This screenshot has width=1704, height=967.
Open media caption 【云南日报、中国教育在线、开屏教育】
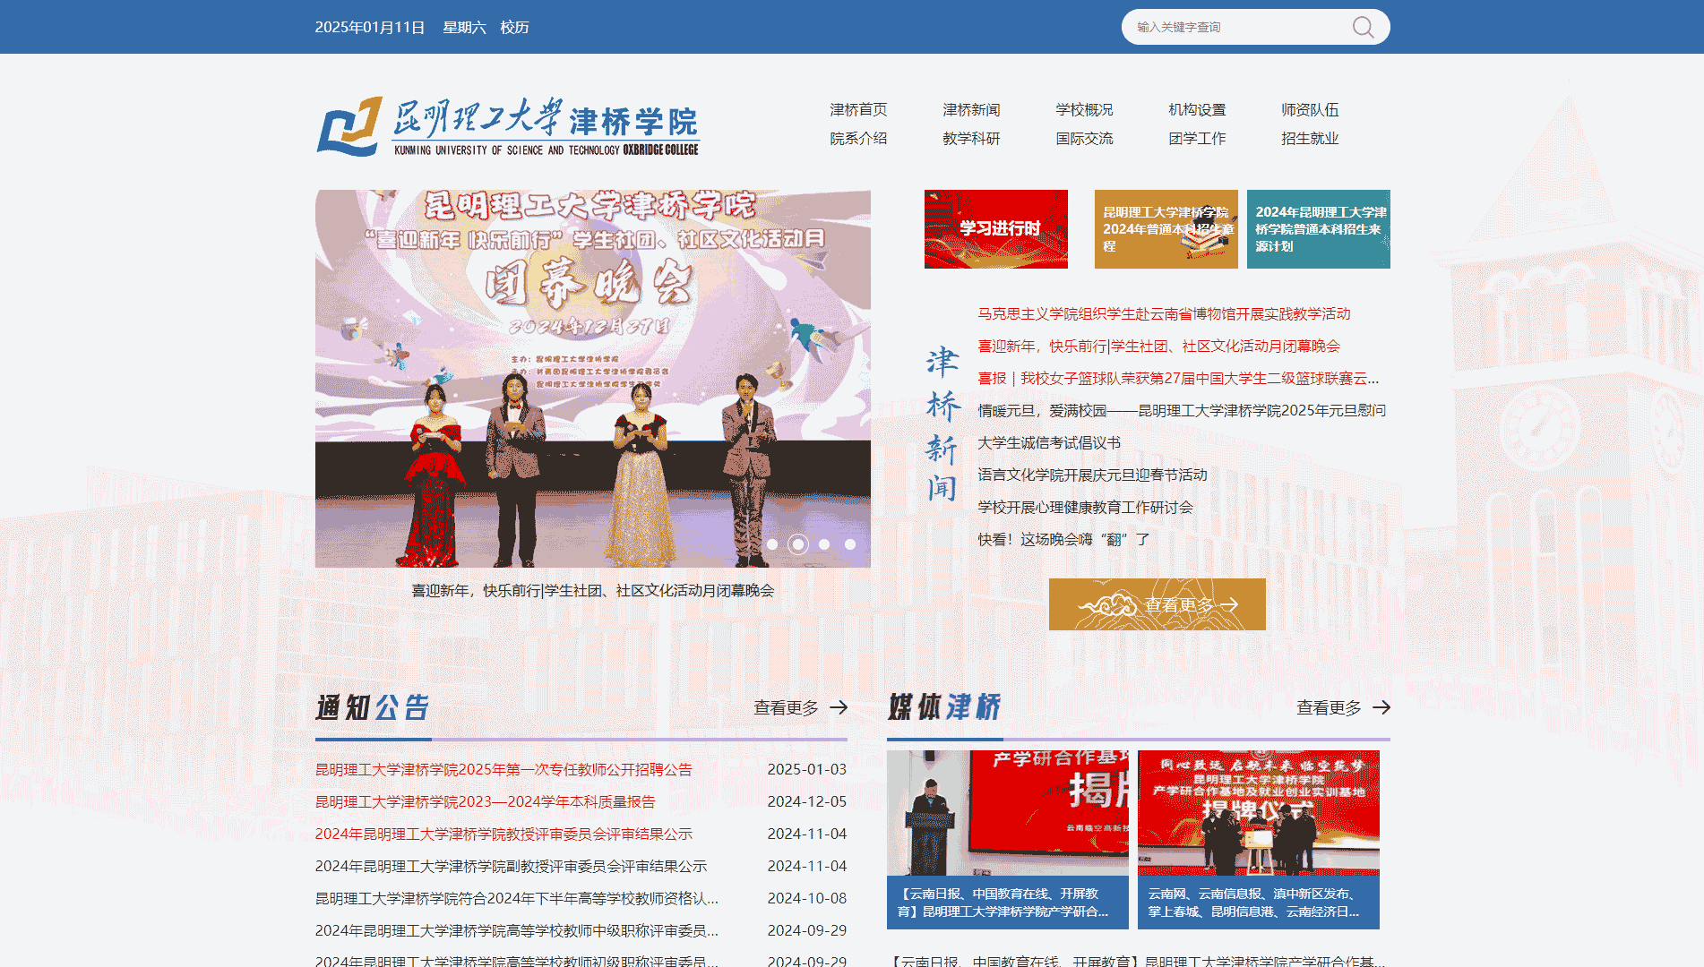coord(1008,903)
